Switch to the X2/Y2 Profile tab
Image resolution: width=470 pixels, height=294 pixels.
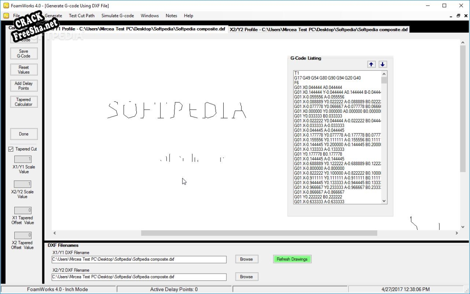(x=319, y=29)
